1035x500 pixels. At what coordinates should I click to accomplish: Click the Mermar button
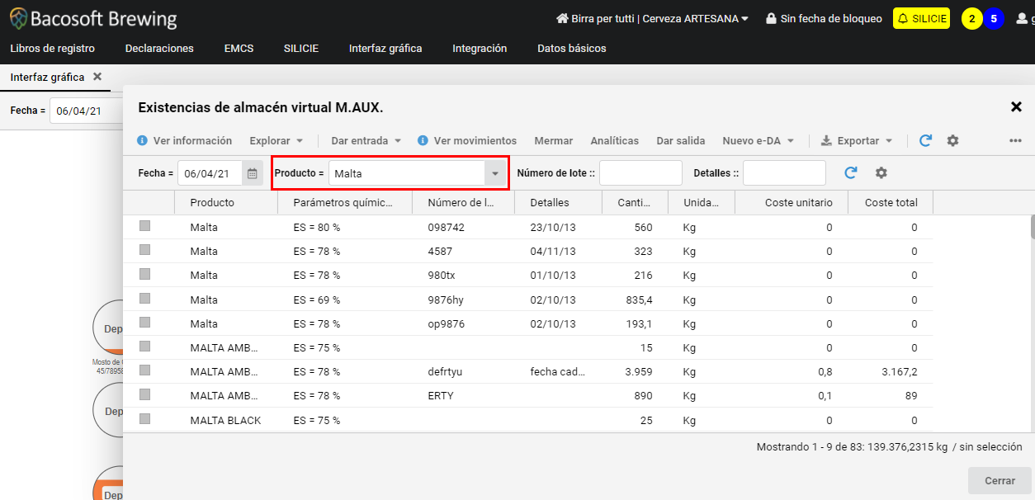pyautogui.click(x=554, y=141)
